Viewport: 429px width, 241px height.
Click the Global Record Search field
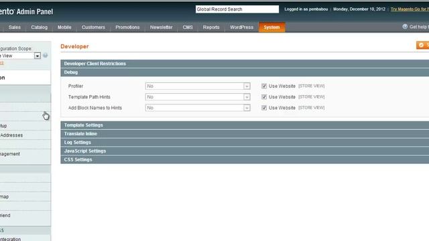tap(237, 9)
